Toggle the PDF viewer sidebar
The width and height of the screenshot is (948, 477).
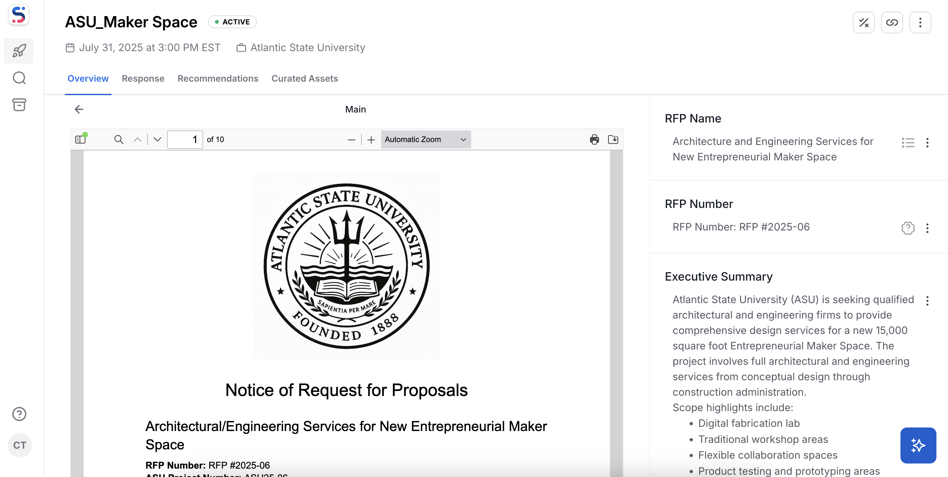(80, 139)
